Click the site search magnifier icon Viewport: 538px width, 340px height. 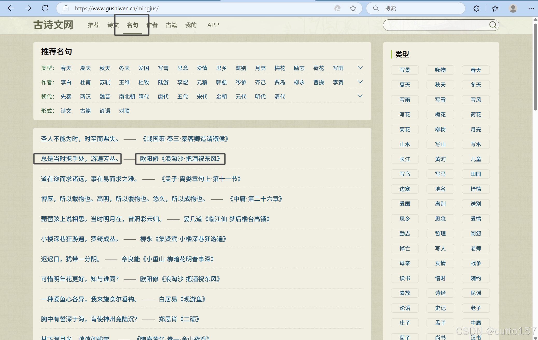(493, 25)
